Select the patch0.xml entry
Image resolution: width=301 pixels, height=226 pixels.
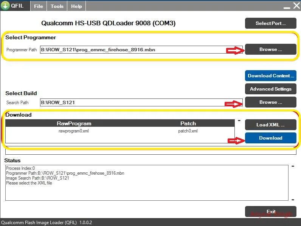[188, 131]
